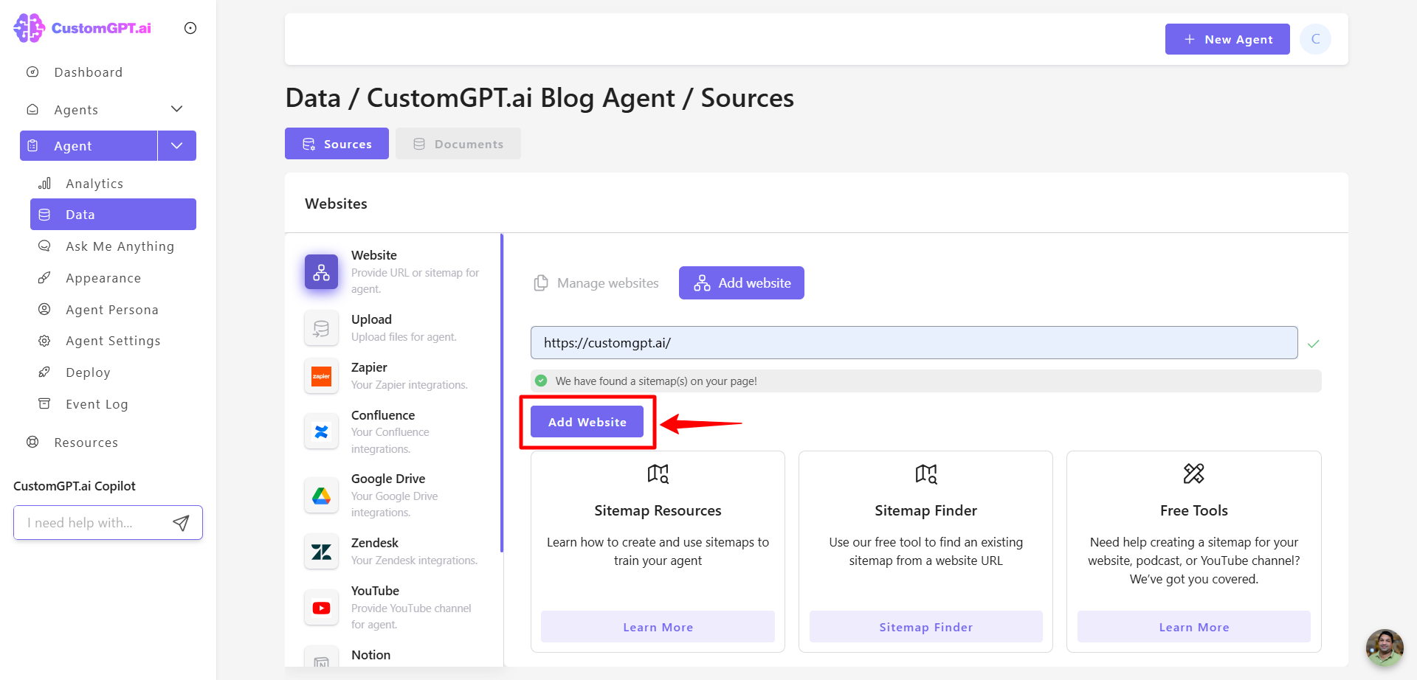Select the Add website tab
1417x680 pixels.
click(x=742, y=283)
